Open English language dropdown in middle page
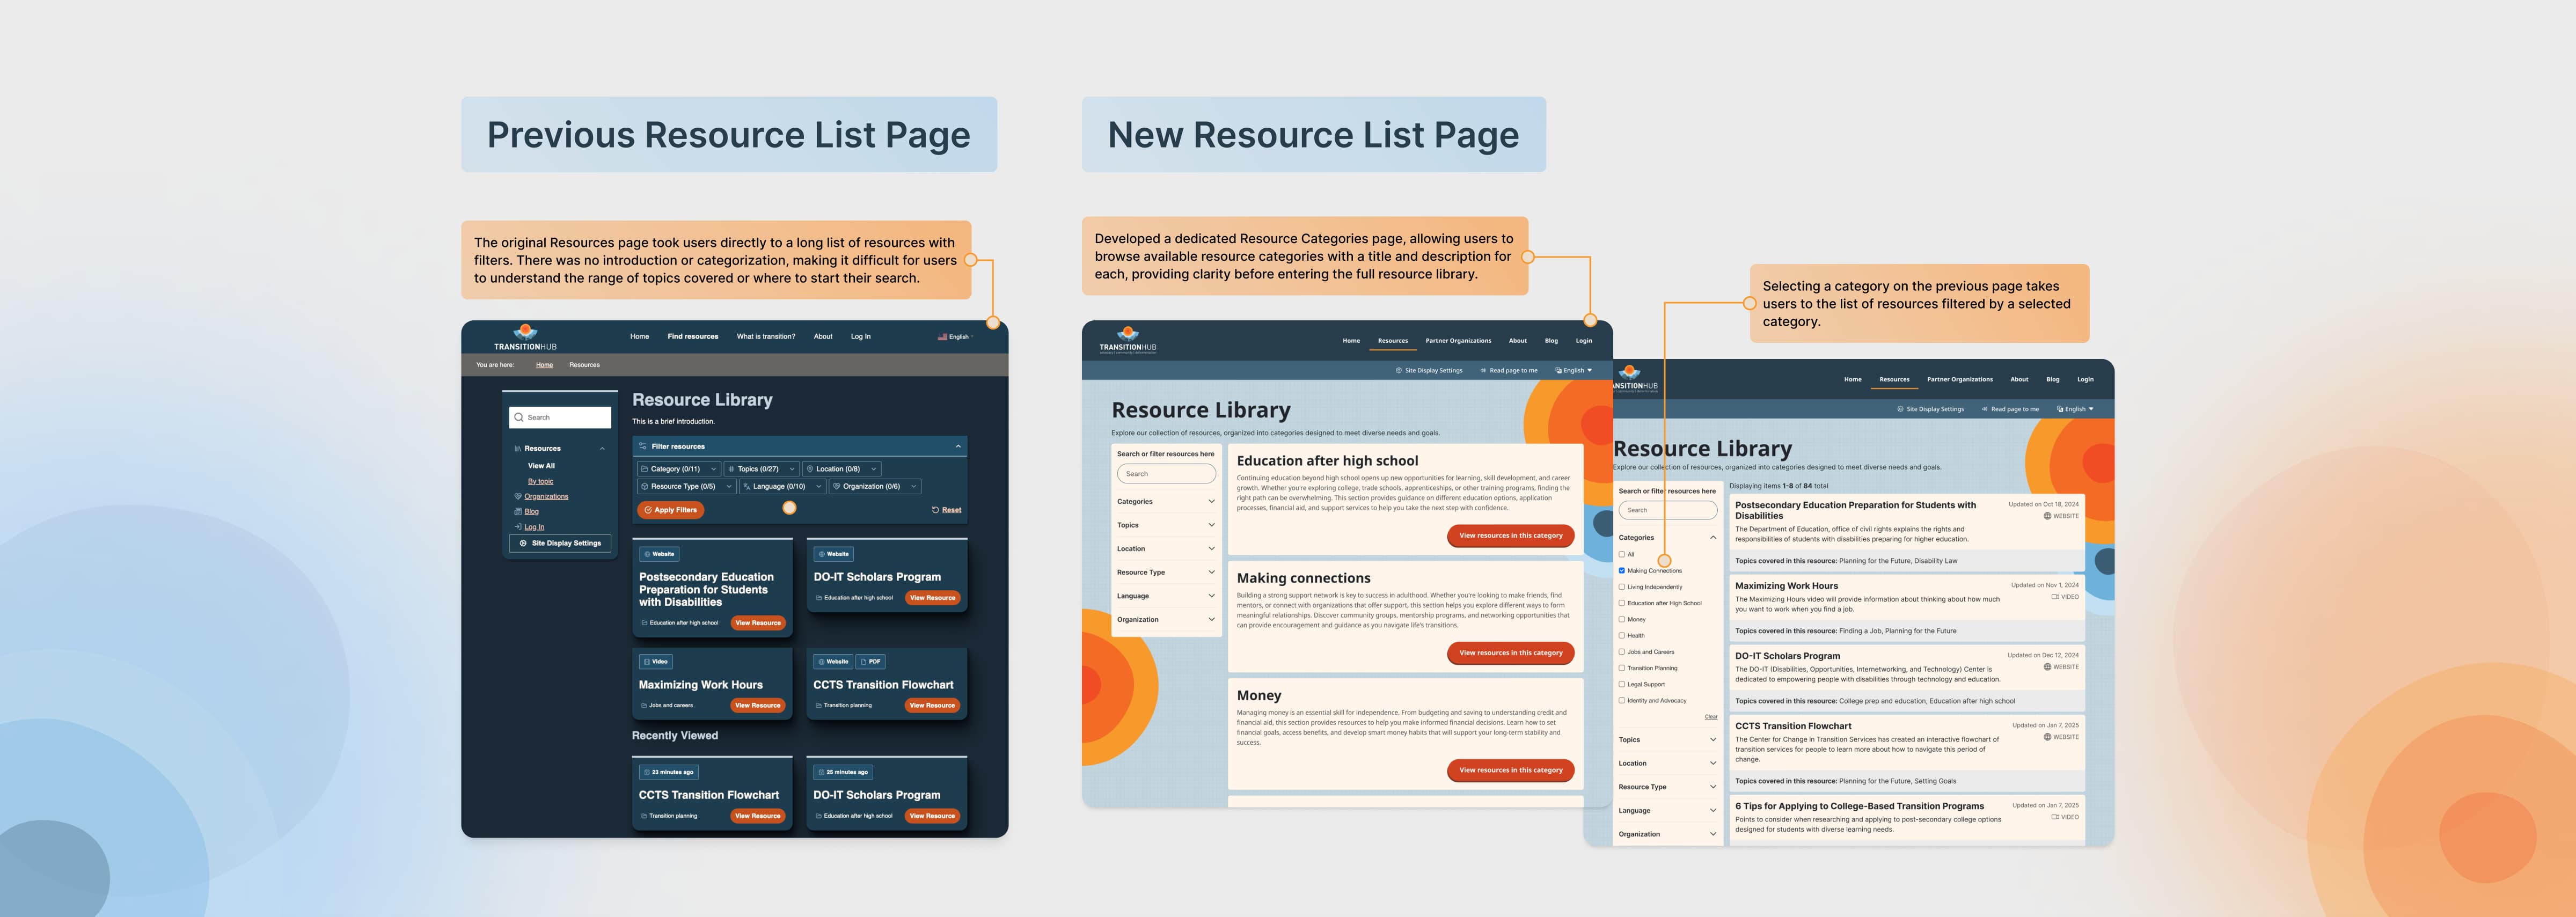The image size is (2576, 917). click(x=1574, y=370)
